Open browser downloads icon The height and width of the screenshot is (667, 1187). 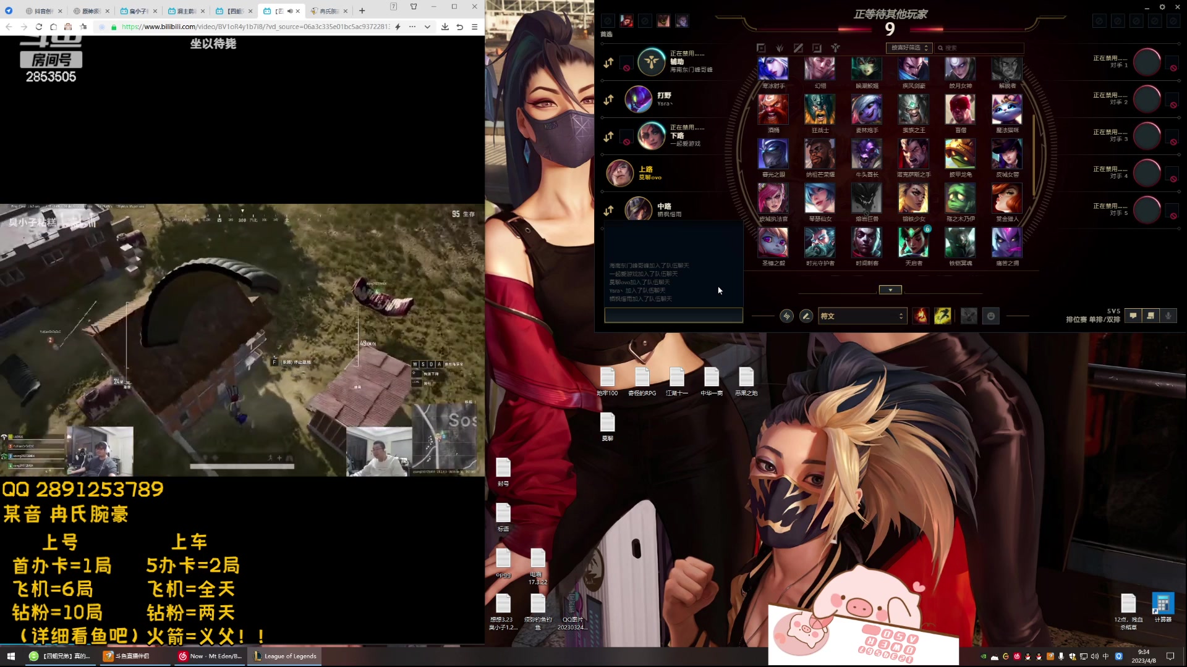click(x=445, y=27)
